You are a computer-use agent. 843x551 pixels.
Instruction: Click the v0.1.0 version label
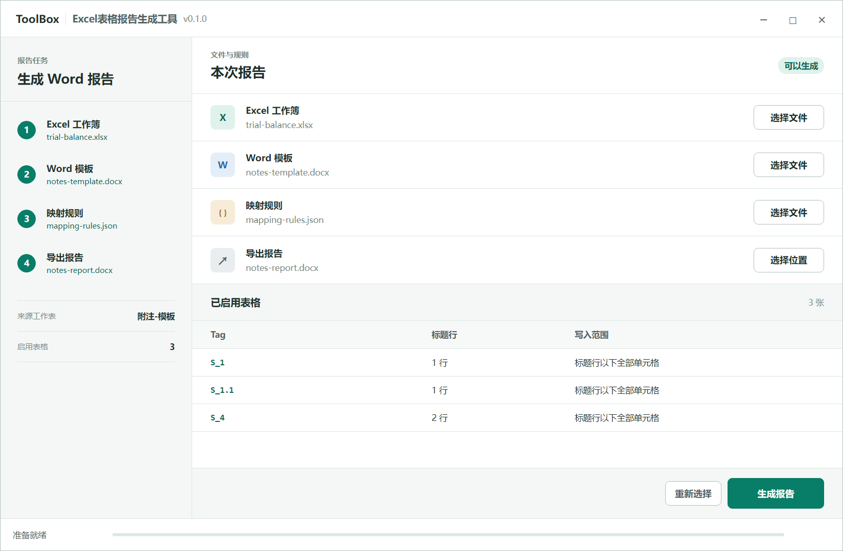(195, 19)
